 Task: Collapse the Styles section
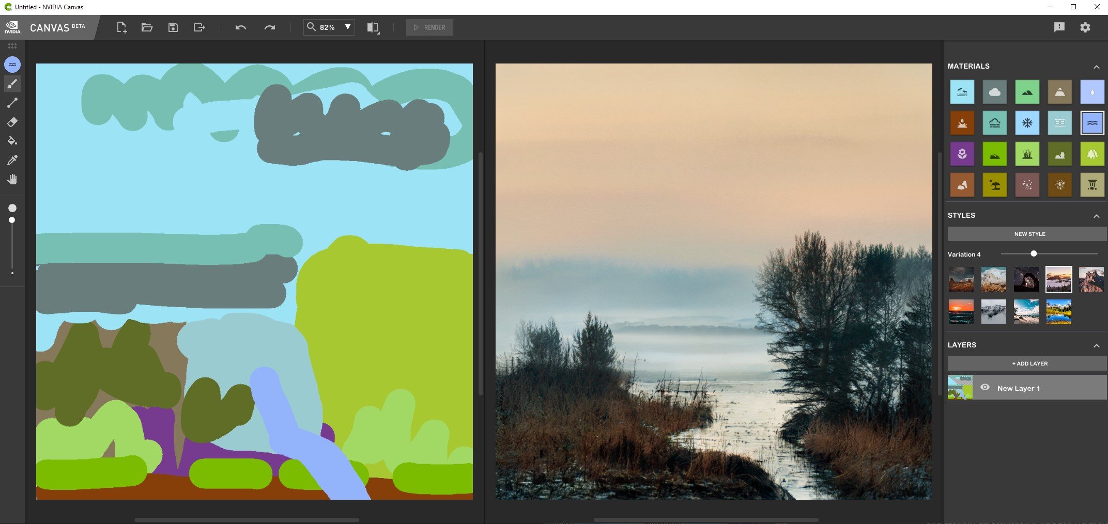tap(1097, 216)
